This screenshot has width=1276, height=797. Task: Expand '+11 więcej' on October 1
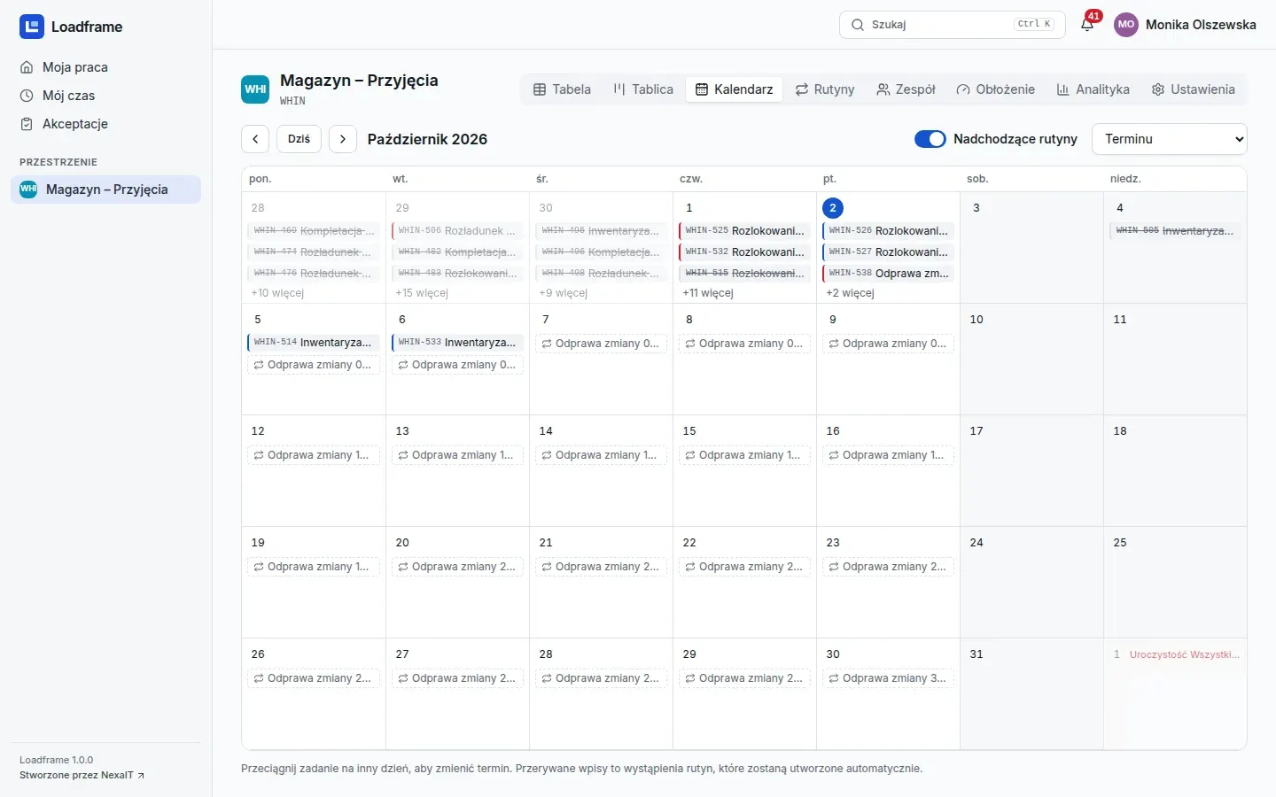(x=708, y=293)
